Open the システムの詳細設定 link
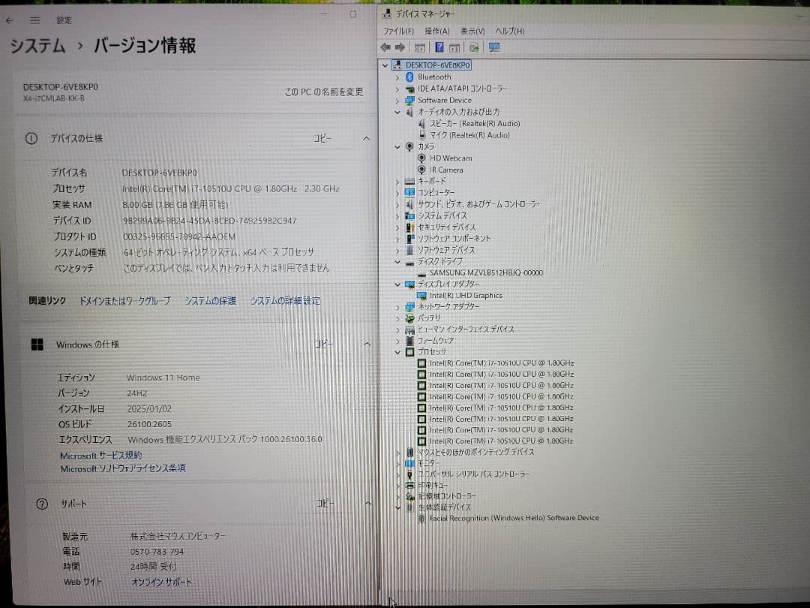The height and width of the screenshot is (608, 810). click(x=286, y=299)
